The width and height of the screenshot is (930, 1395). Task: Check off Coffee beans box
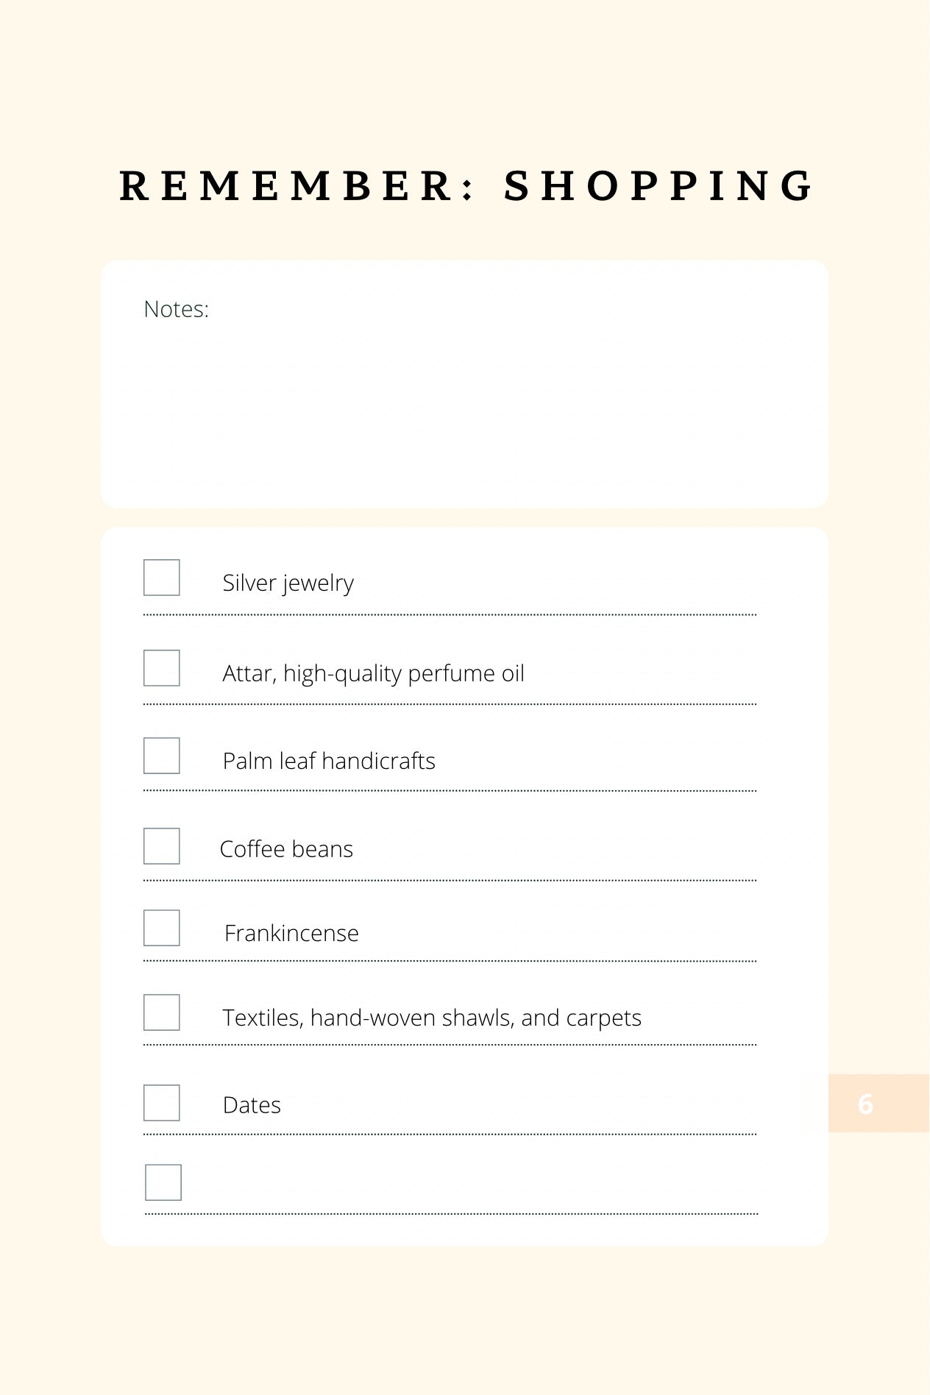162,846
